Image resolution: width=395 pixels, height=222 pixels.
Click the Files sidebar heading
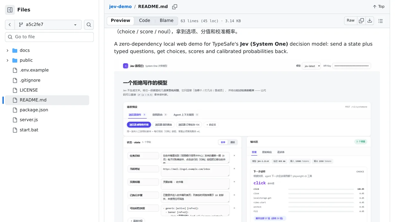pyautogui.click(x=24, y=10)
